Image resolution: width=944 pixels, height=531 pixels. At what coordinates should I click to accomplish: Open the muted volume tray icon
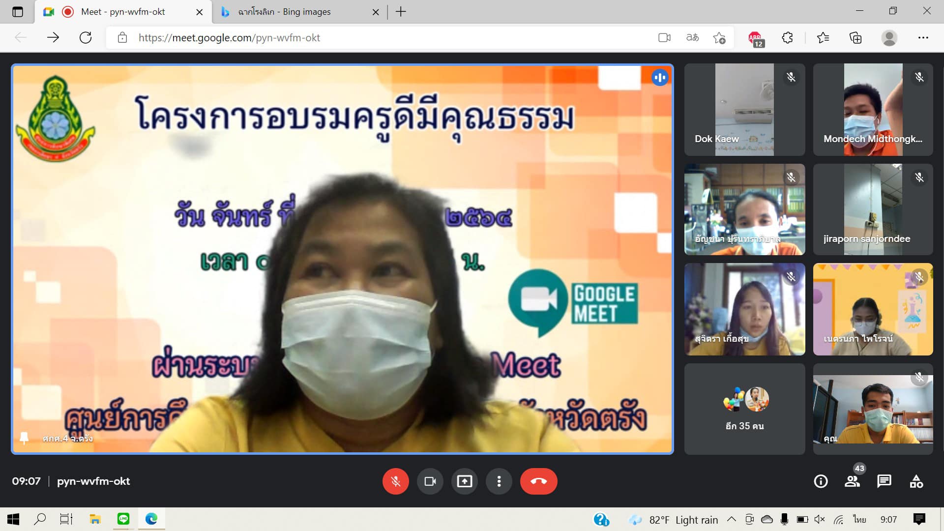tap(820, 520)
